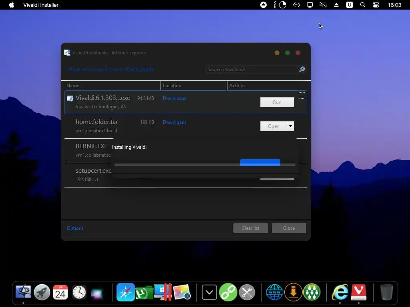Show the 16:03 clock panel
Image resolution: width=410 pixels, height=307 pixels.
point(394,5)
